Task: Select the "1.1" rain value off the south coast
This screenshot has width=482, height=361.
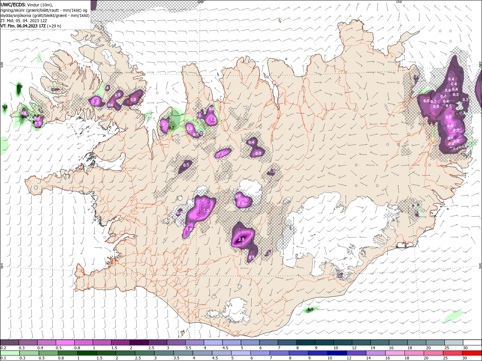Action: 310,309
